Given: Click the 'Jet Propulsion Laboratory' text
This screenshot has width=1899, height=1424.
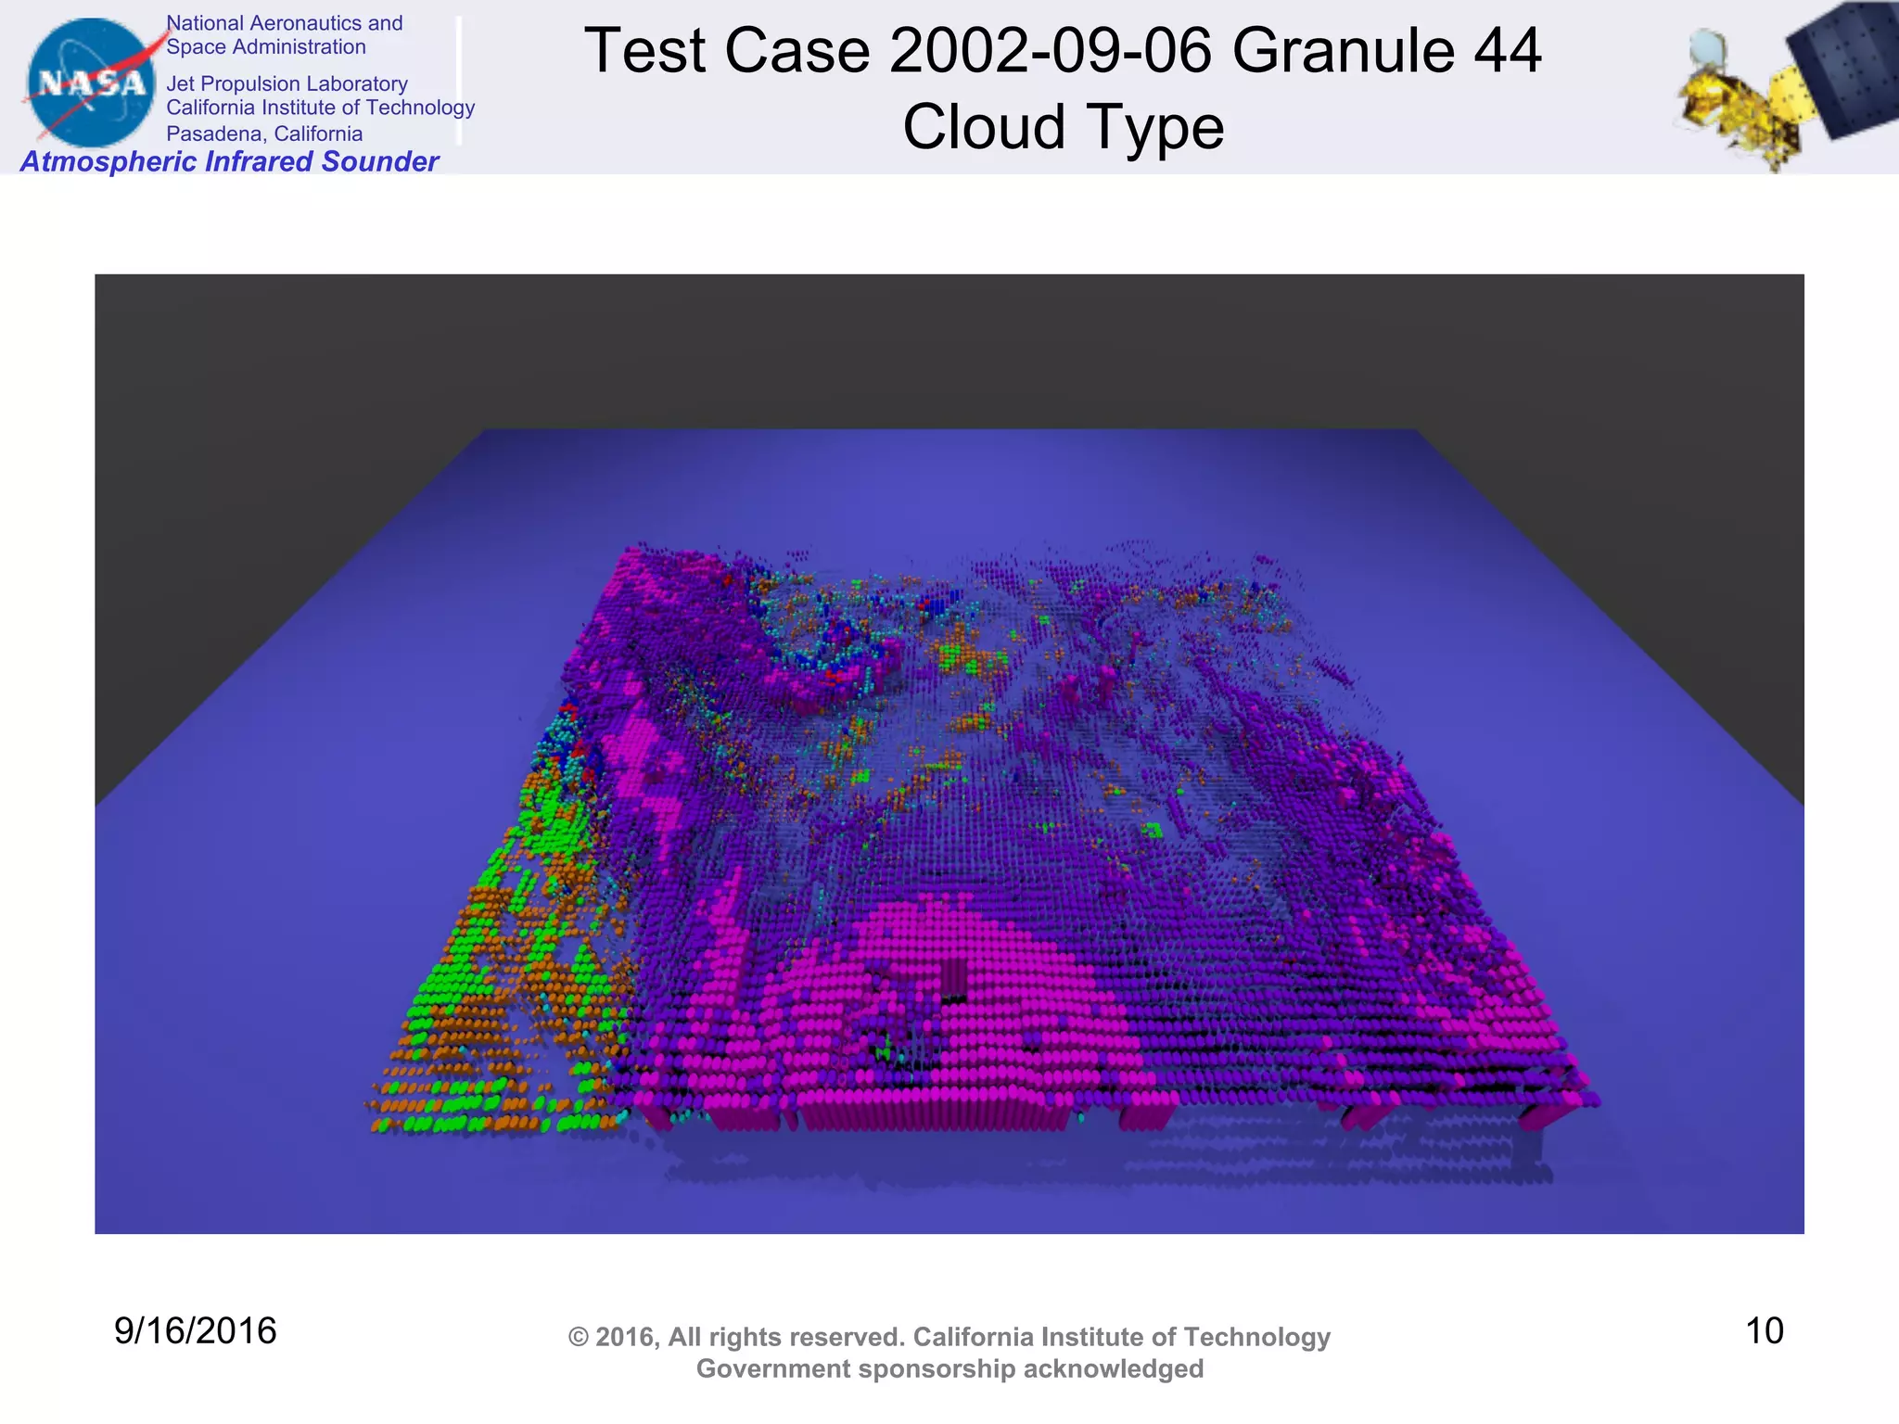Looking at the screenshot, I should point(287,83).
